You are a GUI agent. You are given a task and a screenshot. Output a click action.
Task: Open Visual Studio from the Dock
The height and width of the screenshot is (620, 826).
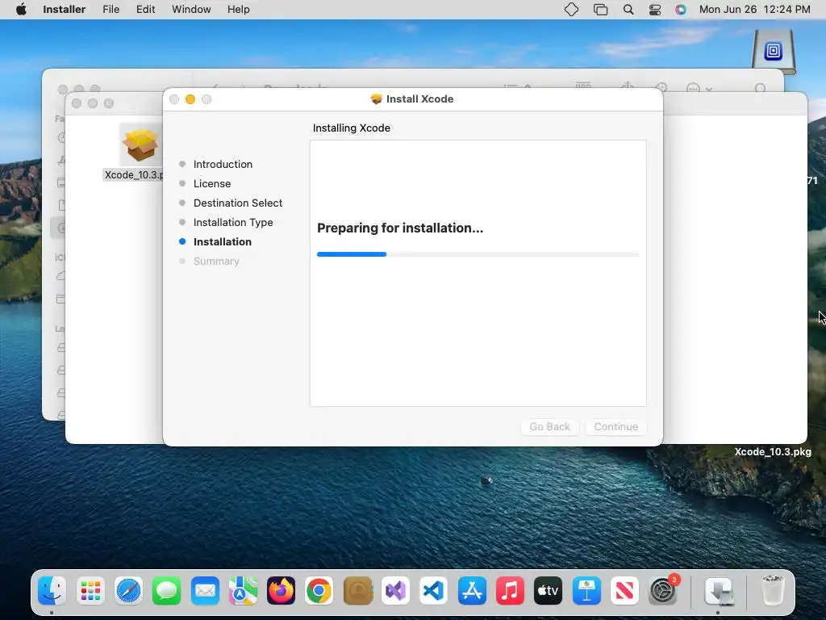(395, 590)
